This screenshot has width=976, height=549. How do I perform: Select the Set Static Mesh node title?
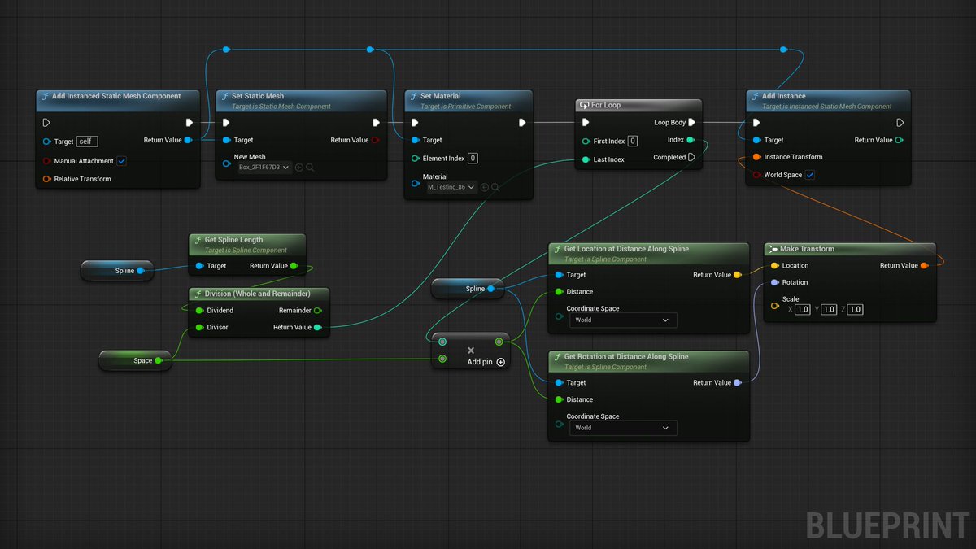tap(258, 96)
